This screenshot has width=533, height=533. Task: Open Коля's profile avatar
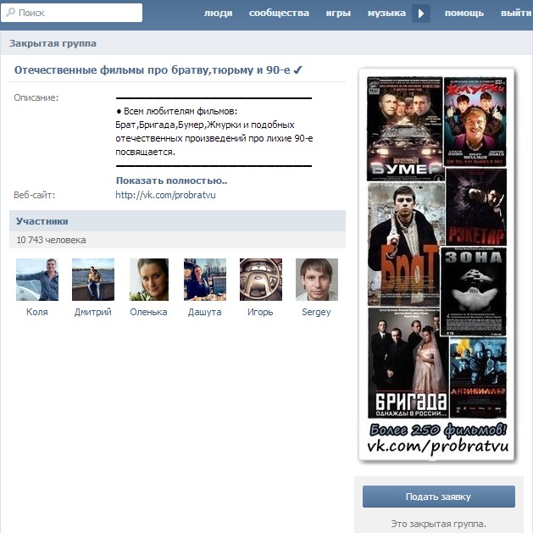click(x=37, y=280)
